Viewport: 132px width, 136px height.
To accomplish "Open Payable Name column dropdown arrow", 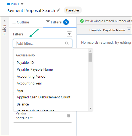I will [129, 30].
